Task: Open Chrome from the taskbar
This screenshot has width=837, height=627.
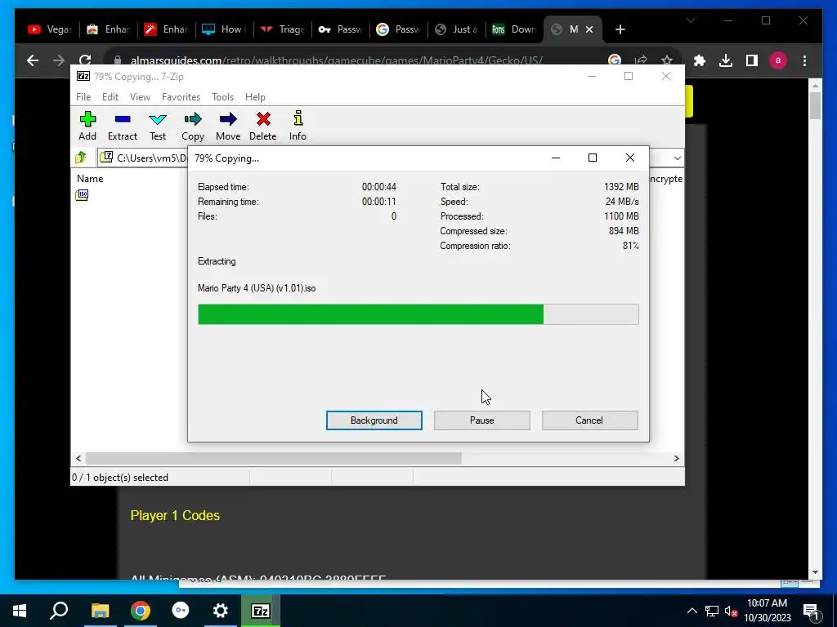Action: coord(141,611)
